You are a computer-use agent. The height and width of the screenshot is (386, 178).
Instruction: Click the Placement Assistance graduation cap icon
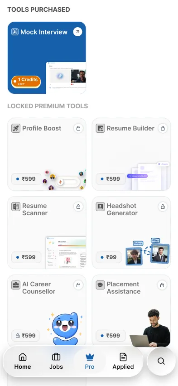100,285
